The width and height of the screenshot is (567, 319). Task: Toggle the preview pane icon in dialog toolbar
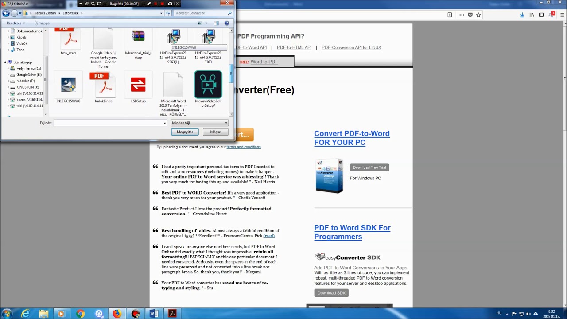pos(216,23)
